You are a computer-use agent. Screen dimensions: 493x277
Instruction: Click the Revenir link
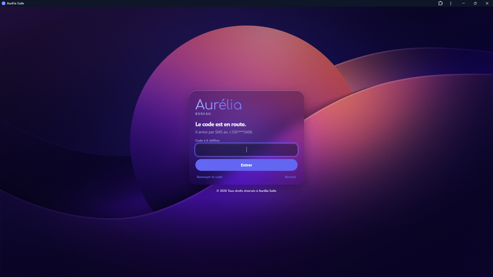click(290, 177)
